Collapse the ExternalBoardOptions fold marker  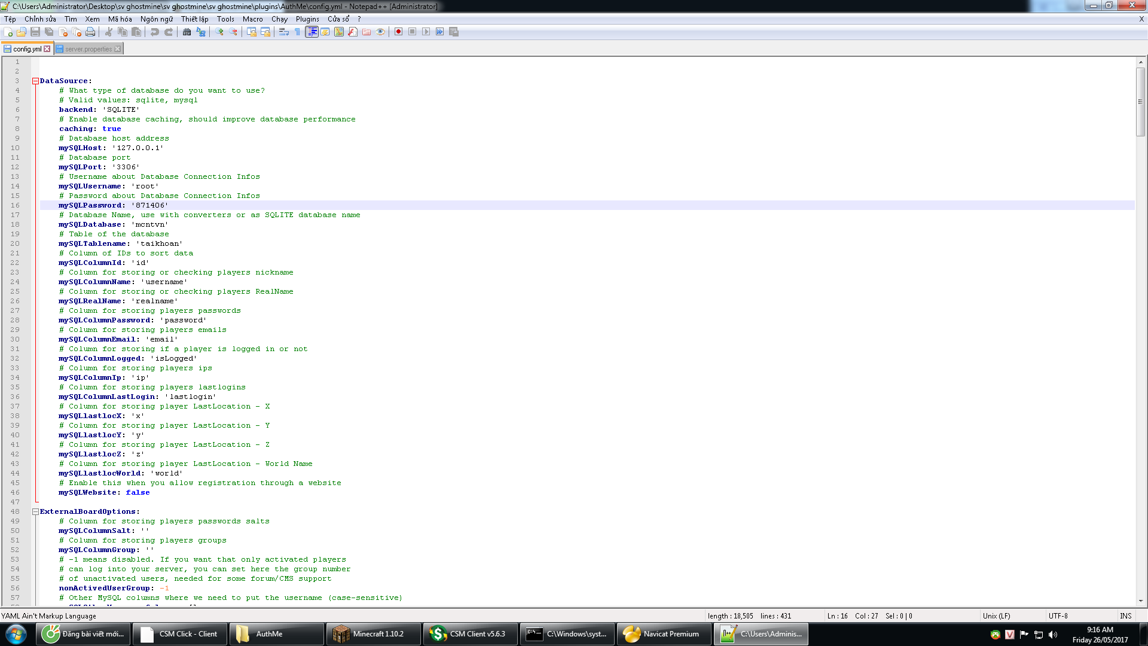(x=35, y=511)
